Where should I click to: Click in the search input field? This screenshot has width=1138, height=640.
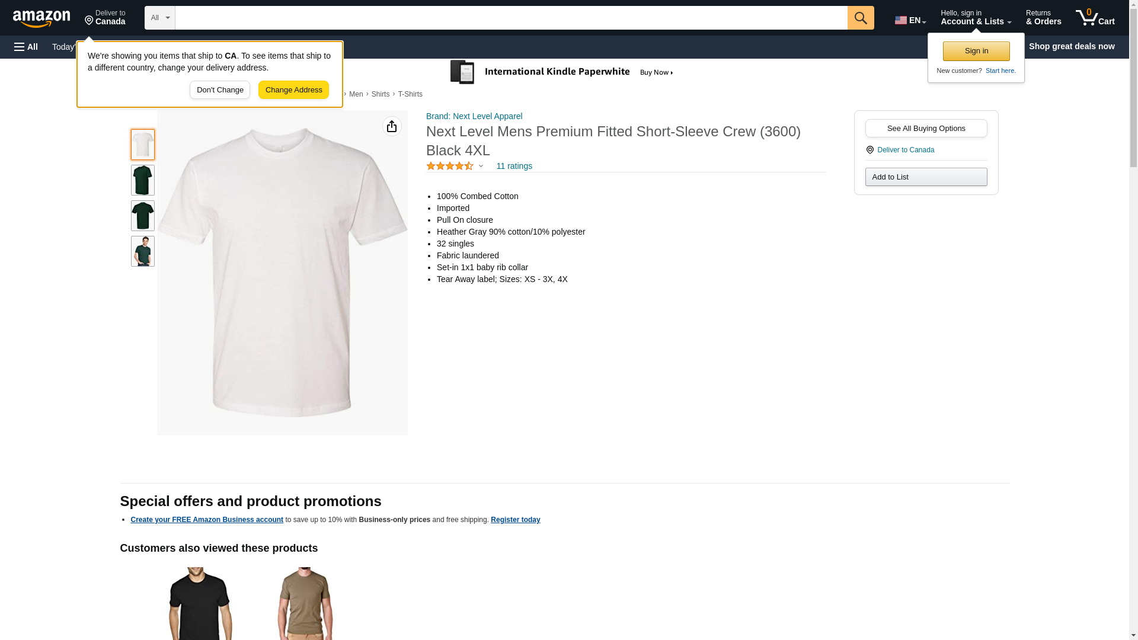(x=510, y=18)
